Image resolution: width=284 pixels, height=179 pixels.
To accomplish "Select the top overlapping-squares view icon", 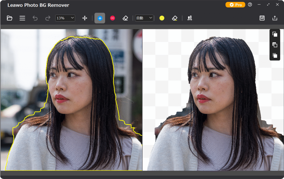I will [275, 34].
